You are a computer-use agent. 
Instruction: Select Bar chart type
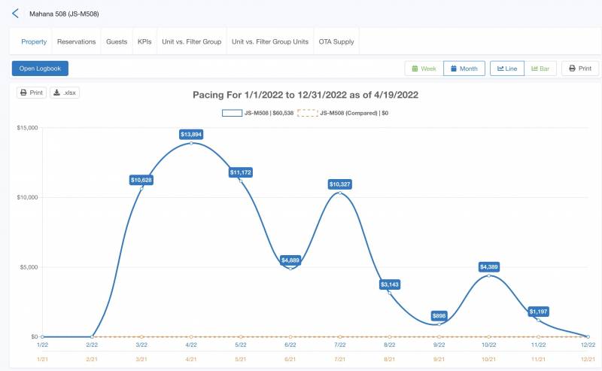540,68
